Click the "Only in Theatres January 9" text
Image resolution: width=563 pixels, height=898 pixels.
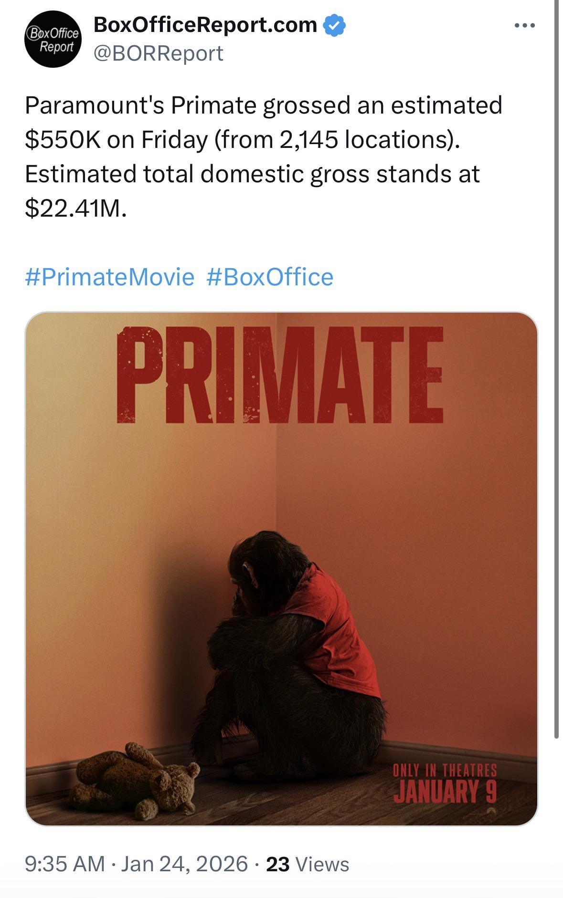(445, 784)
